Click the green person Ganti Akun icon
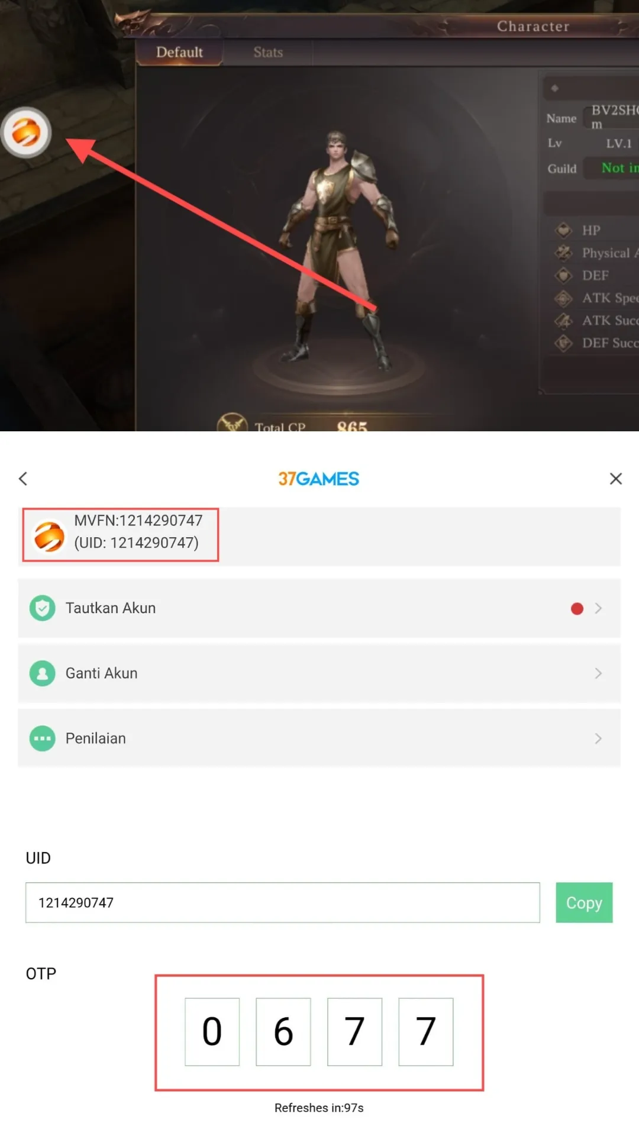This screenshot has width=639, height=1136. pyautogui.click(x=43, y=673)
